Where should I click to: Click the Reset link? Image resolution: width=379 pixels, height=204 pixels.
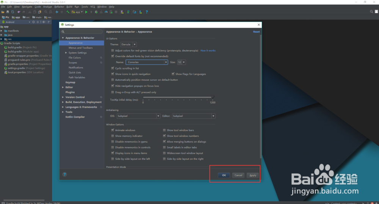tap(256, 32)
